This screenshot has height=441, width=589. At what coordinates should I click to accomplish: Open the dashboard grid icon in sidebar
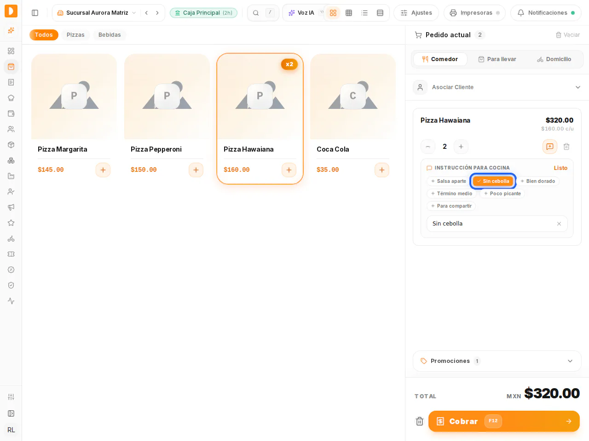coord(11,51)
